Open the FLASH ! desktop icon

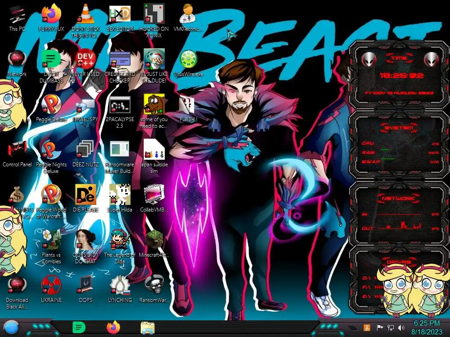click(188, 109)
